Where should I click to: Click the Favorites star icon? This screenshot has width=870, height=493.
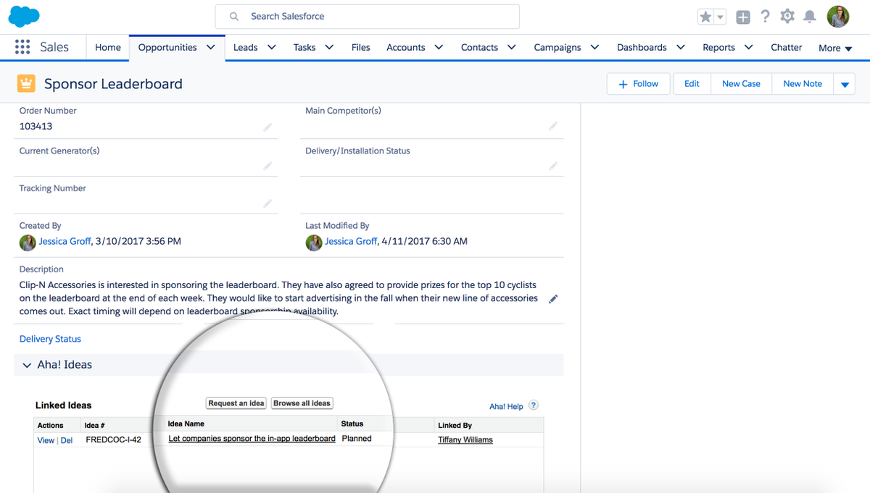pyautogui.click(x=705, y=17)
